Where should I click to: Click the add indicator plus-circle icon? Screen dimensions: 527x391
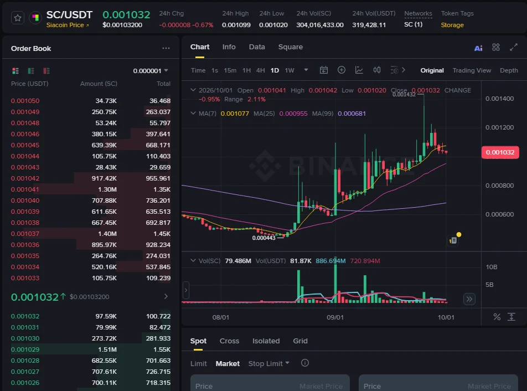pos(341,70)
